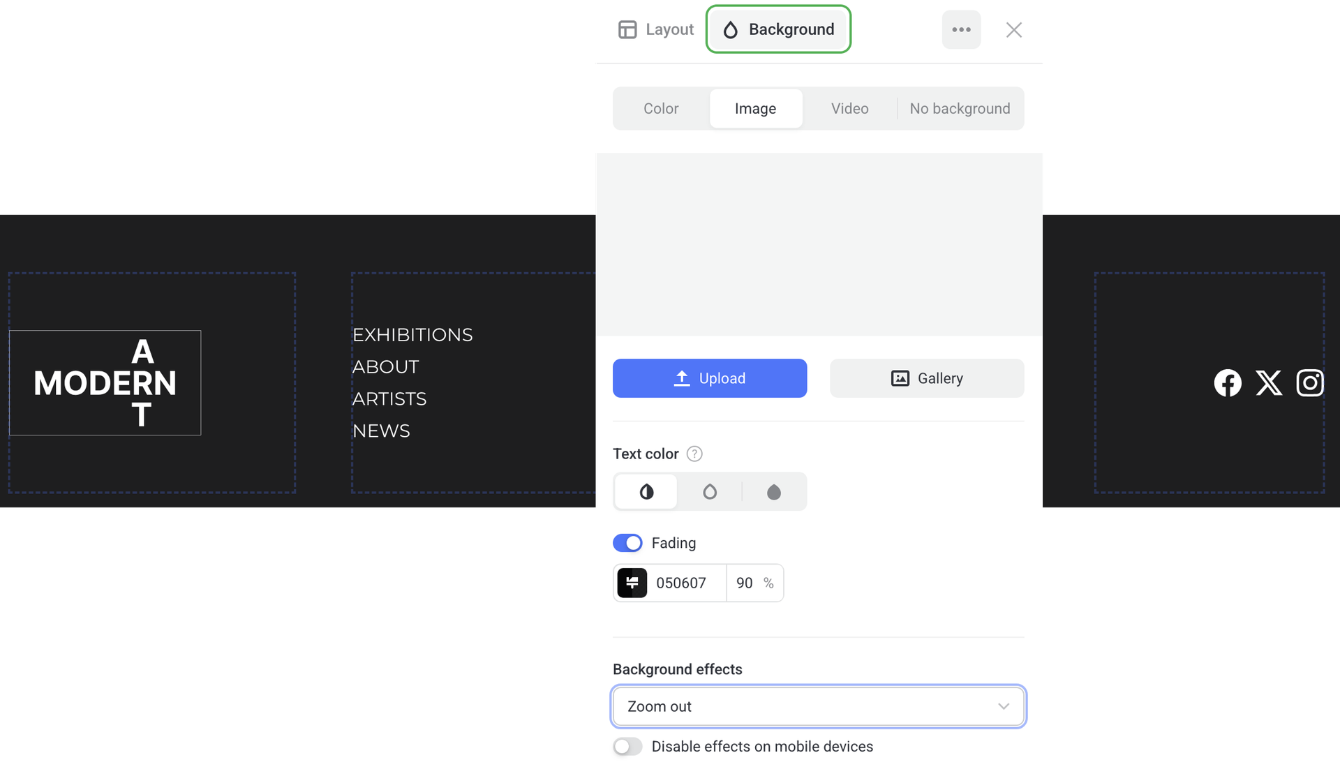Choose the No background option
The image size is (1340, 776).
pos(960,109)
